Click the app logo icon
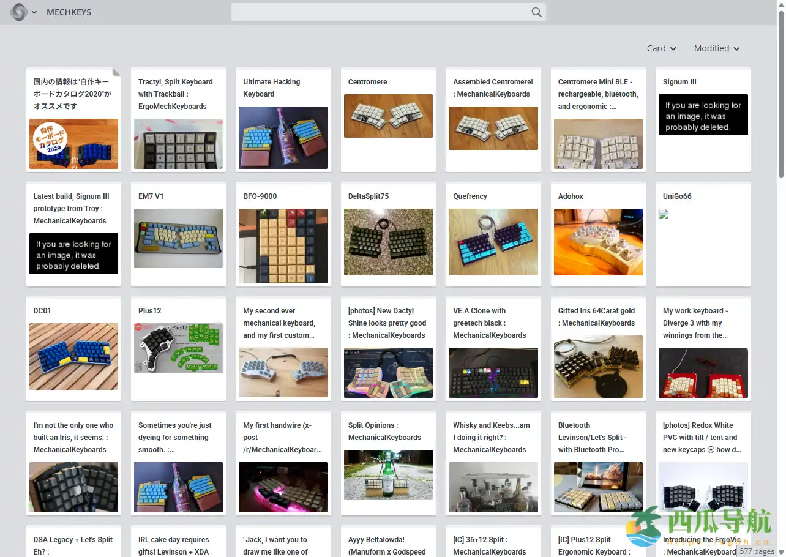 point(18,12)
